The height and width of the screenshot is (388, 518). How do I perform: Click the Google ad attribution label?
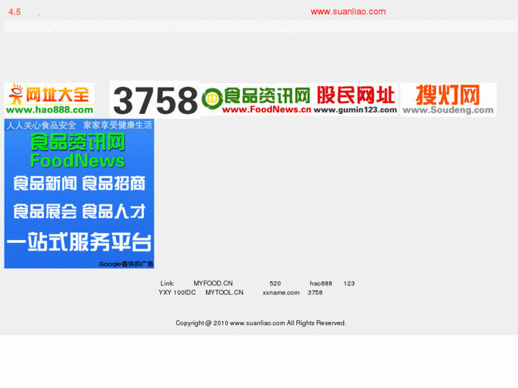point(126,264)
